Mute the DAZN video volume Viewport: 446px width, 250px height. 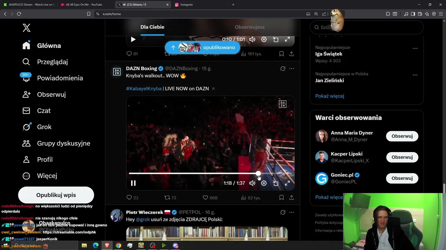point(252,183)
